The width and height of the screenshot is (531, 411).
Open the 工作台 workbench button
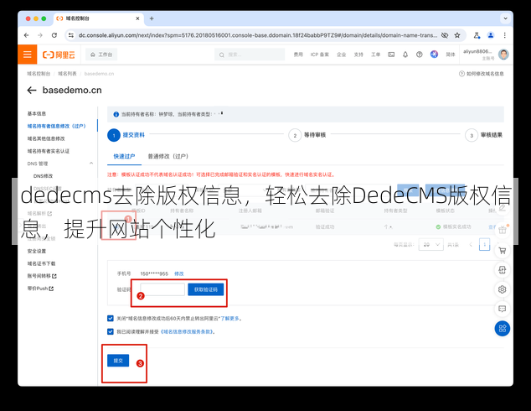(x=101, y=55)
